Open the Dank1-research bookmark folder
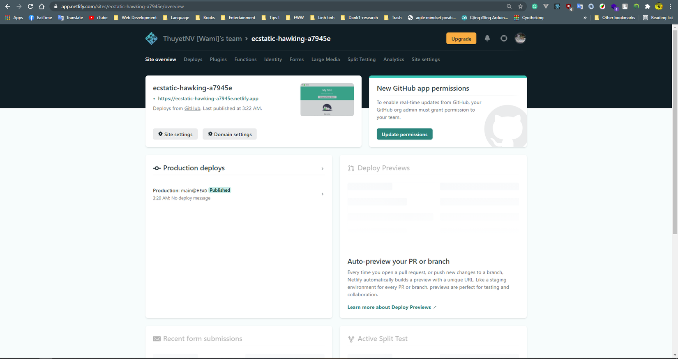 (359, 18)
